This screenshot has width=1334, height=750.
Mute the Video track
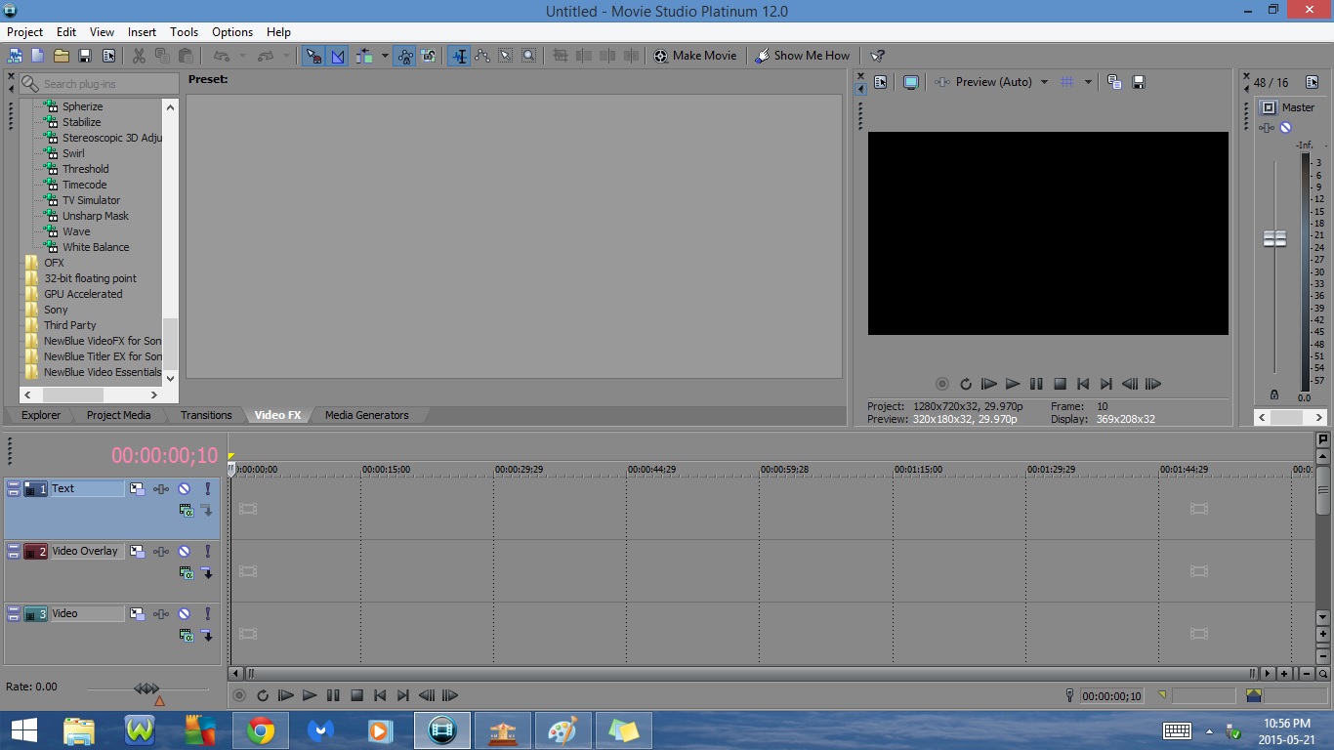[184, 613]
